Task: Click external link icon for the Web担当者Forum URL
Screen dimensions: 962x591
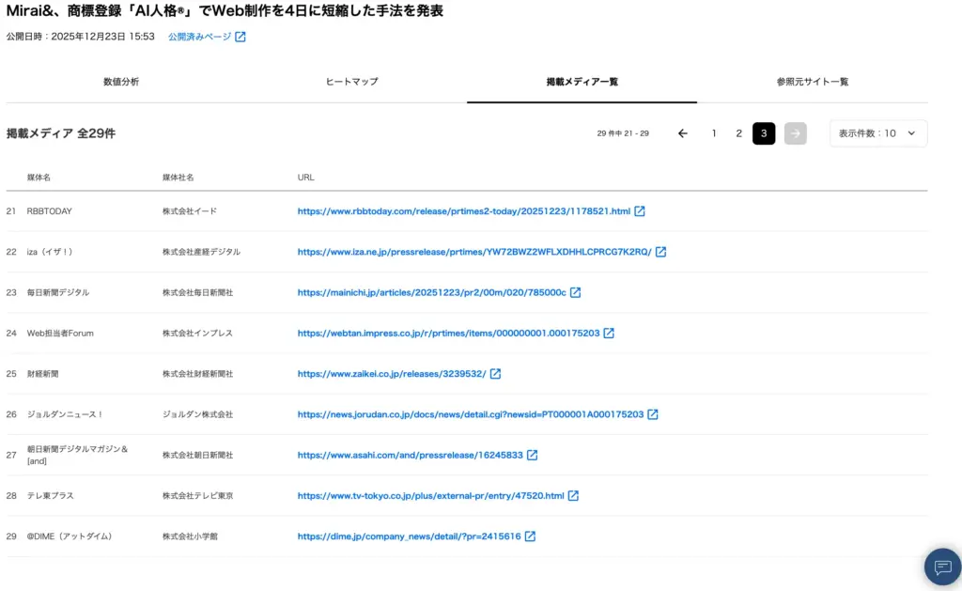Action: 607,333
